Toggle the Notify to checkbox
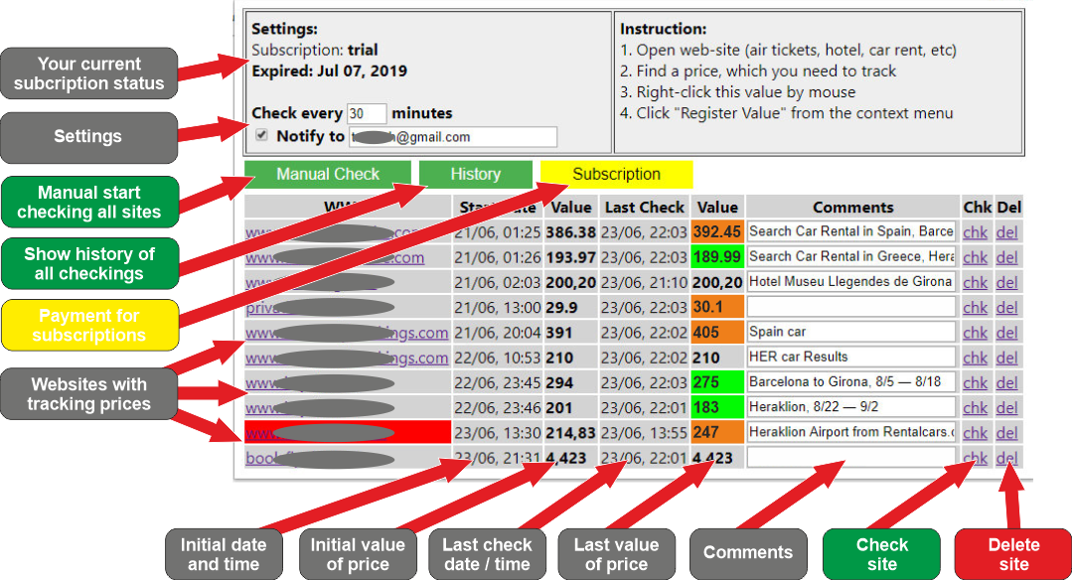 coord(262,135)
